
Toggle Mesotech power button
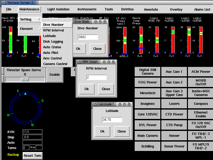[x=148, y=93]
